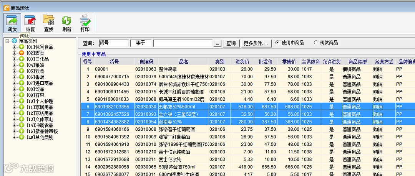415x176 pixels.
Task: Select the row 整件漓泉
Action: coord(248,69)
